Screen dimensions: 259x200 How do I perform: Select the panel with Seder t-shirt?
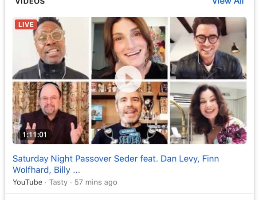(129, 113)
